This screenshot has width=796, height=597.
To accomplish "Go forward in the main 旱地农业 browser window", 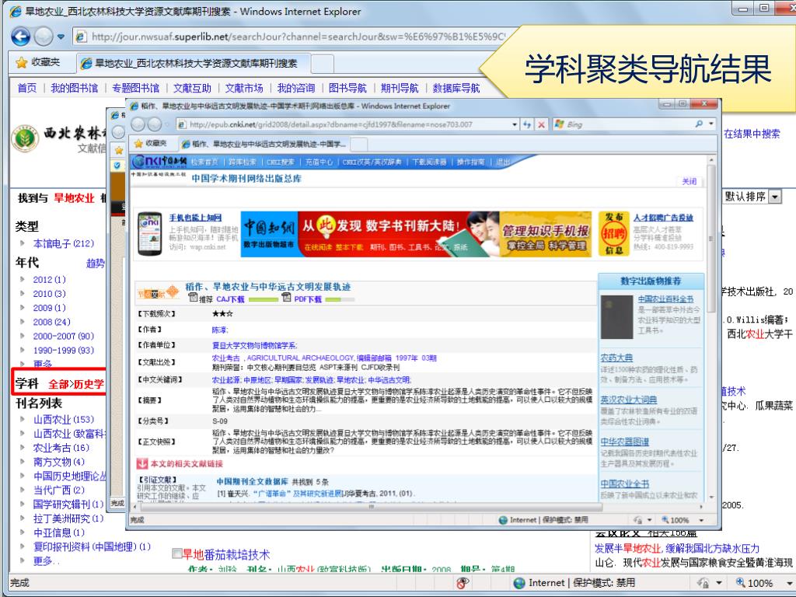I will [44, 37].
